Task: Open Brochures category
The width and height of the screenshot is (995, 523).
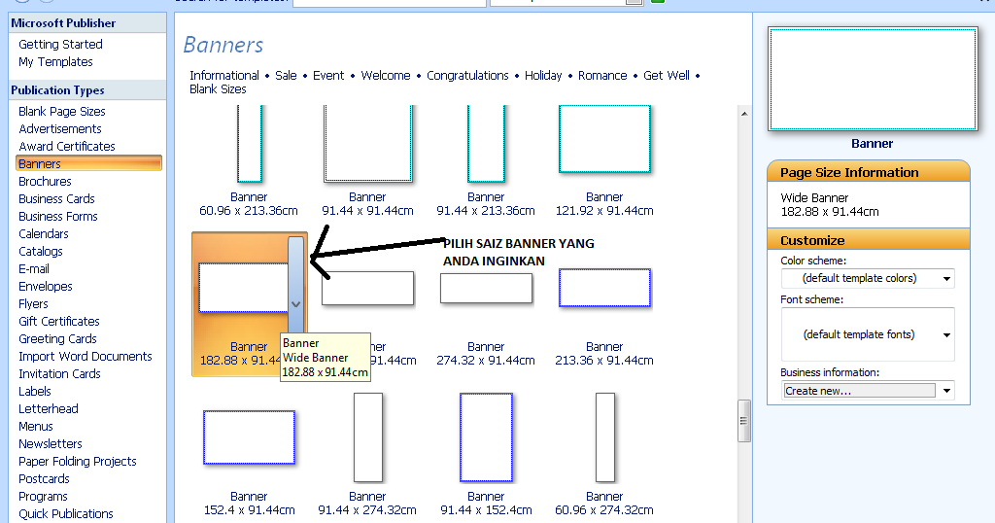Action: (x=45, y=181)
